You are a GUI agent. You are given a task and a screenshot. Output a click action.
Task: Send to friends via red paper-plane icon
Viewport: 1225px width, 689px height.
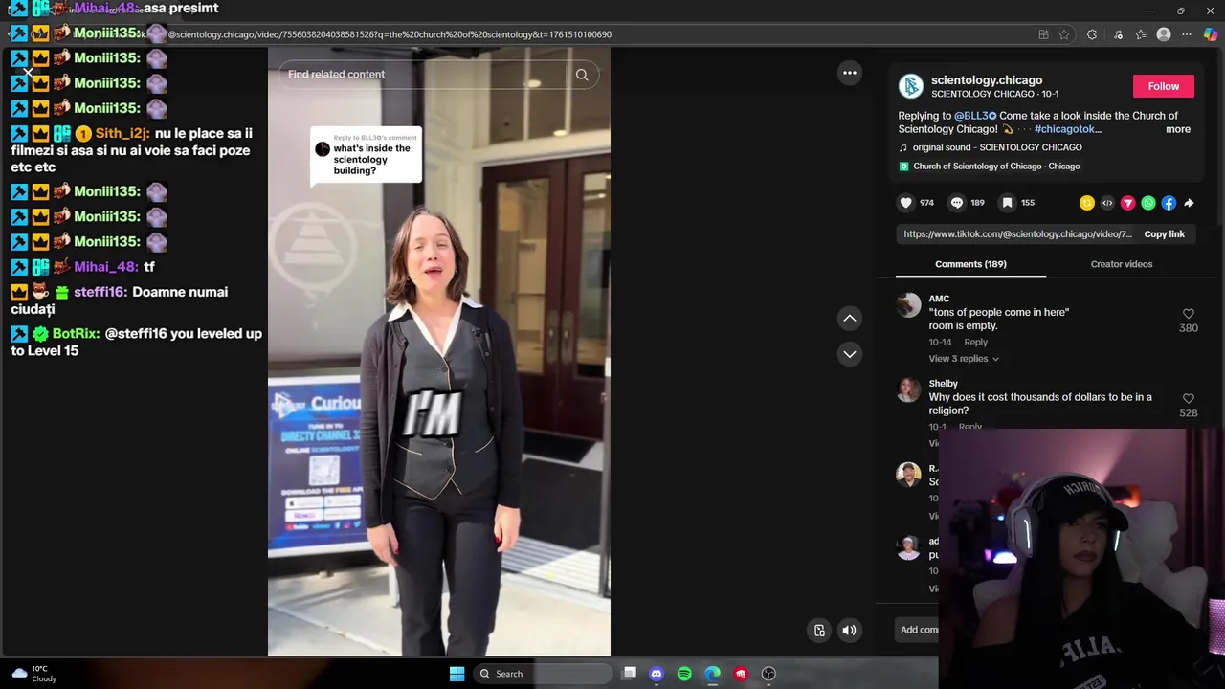pyautogui.click(x=1127, y=203)
